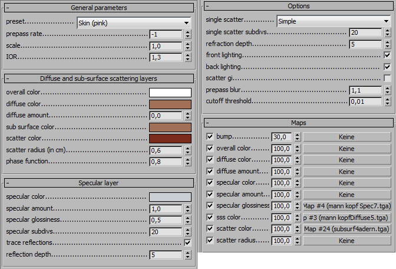Click the specular amount map slot Keine
396x269 pixels.
346,195
